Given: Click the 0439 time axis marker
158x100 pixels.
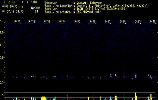Looking at the screenshot, I should pos(138,21).
